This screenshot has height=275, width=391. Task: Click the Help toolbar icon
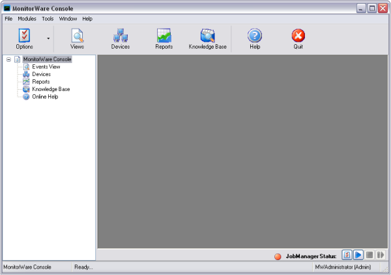(x=255, y=39)
